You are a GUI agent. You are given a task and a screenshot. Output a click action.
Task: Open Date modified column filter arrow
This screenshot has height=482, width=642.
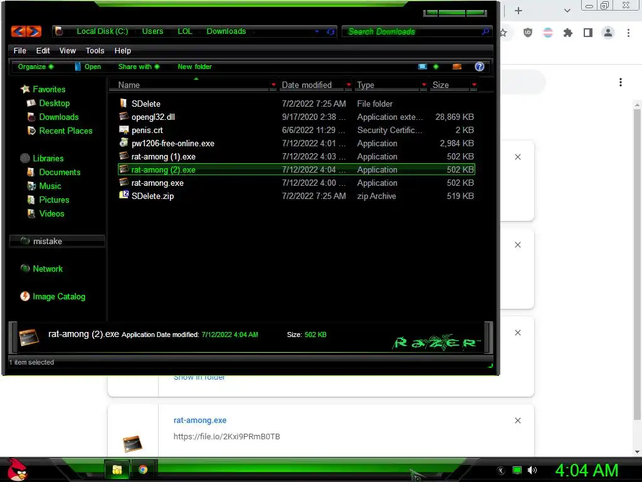click(x=349, y=85)
